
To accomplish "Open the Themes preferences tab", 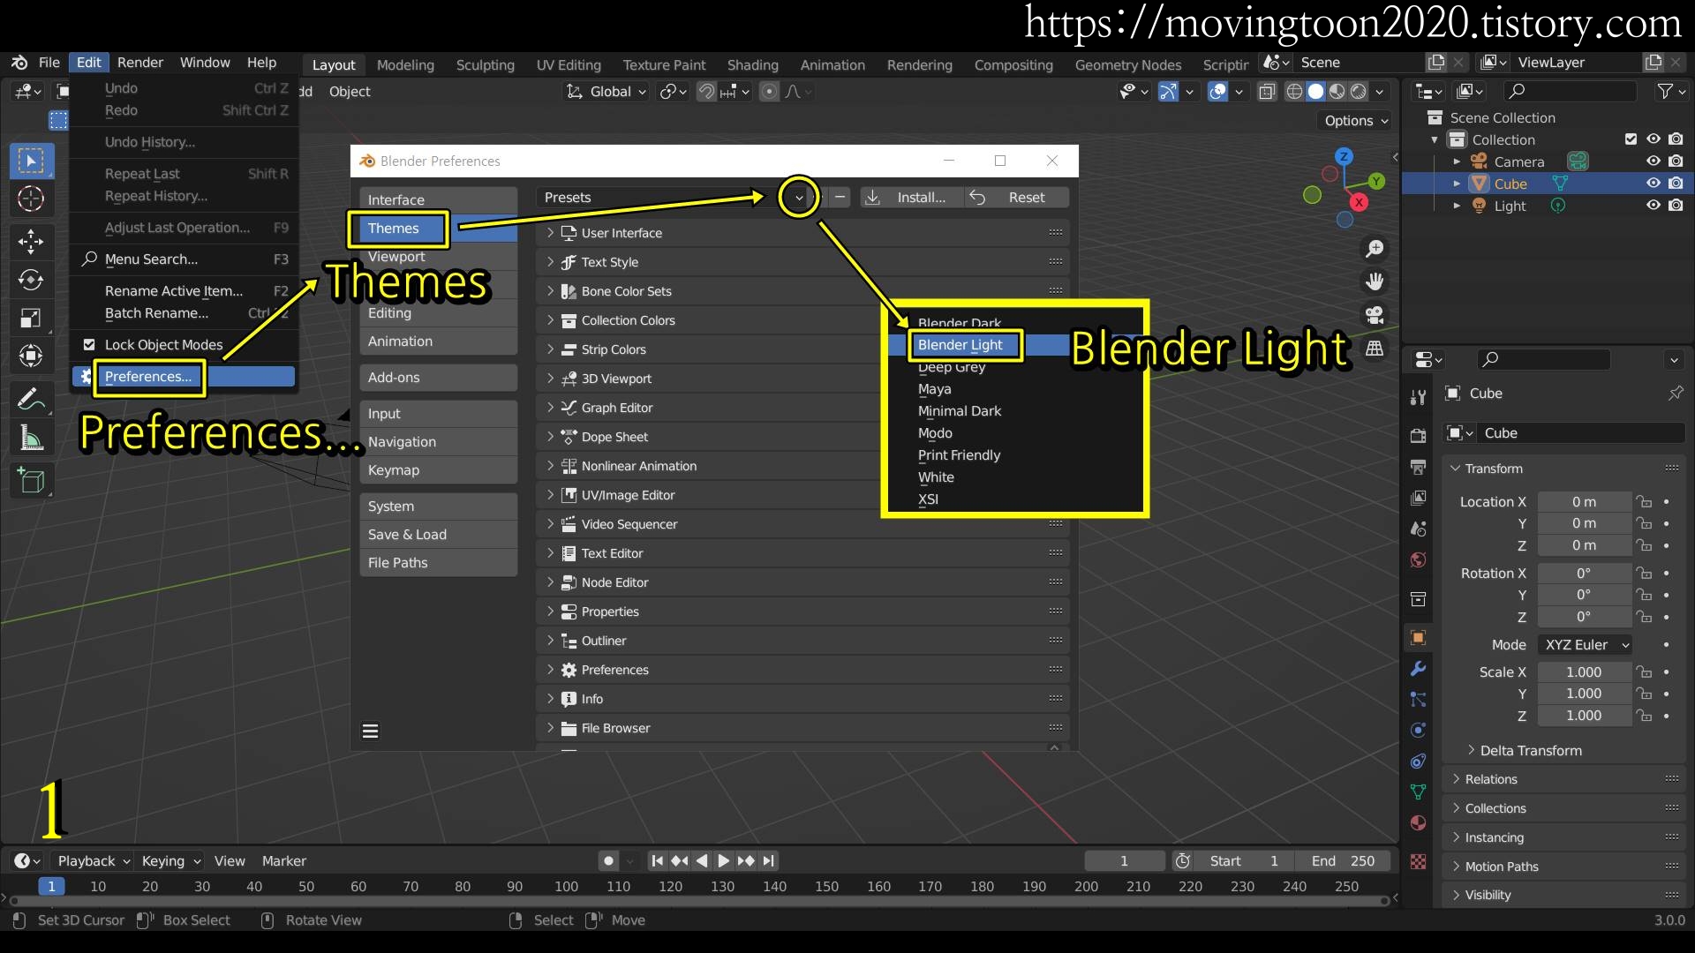I will tap(394, 229).
